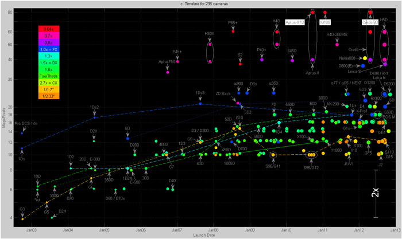
Task: Click the "S95/G12" label
Action: point(311,168)
